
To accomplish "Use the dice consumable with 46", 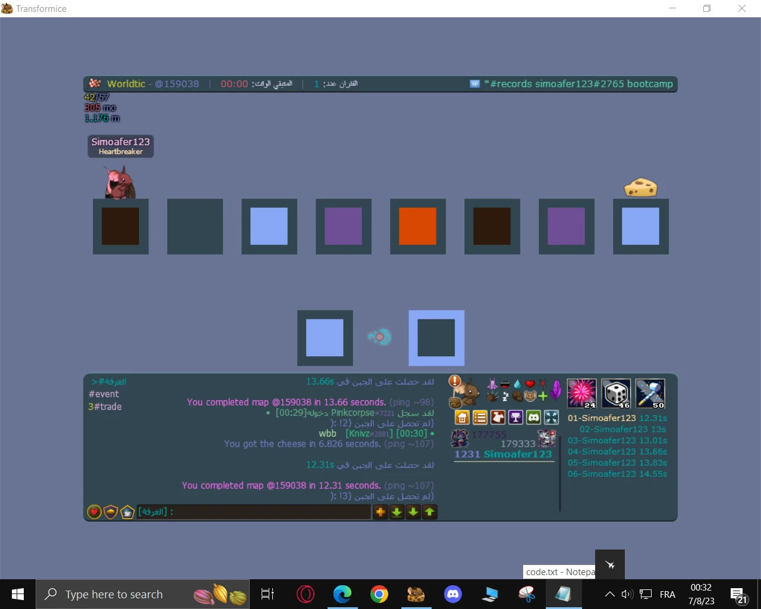I will click(x=616, y=394).
